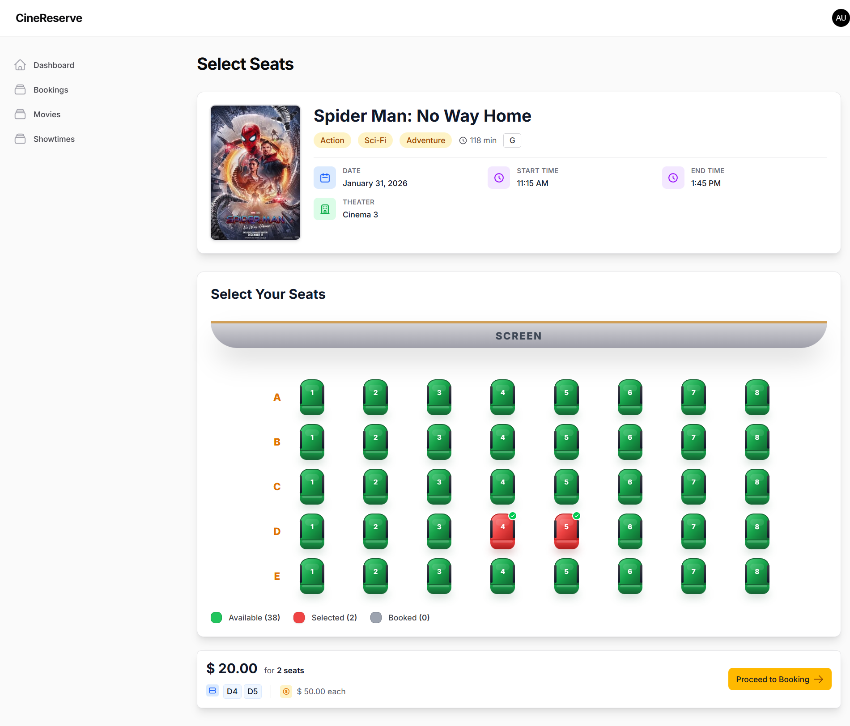Click the start time clock icon
The image size is (850, 726).
499,178
